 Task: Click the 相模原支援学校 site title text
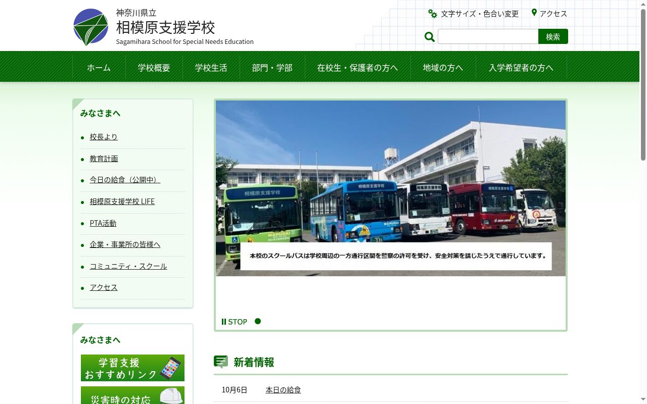(166, 27)
